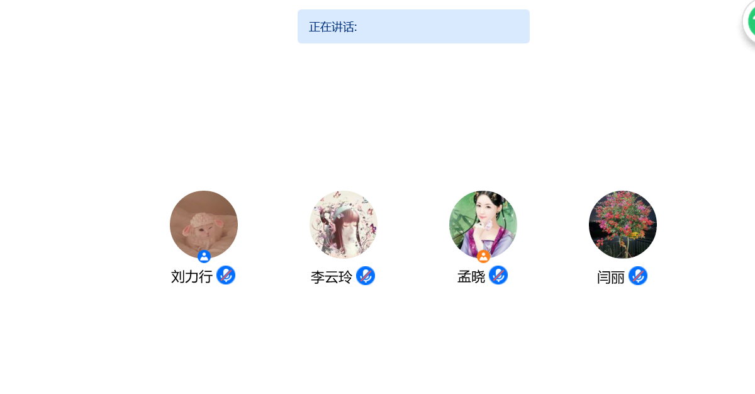
Task: Open 李云玲's butterfly girl avatar
Action: [344, 225]
